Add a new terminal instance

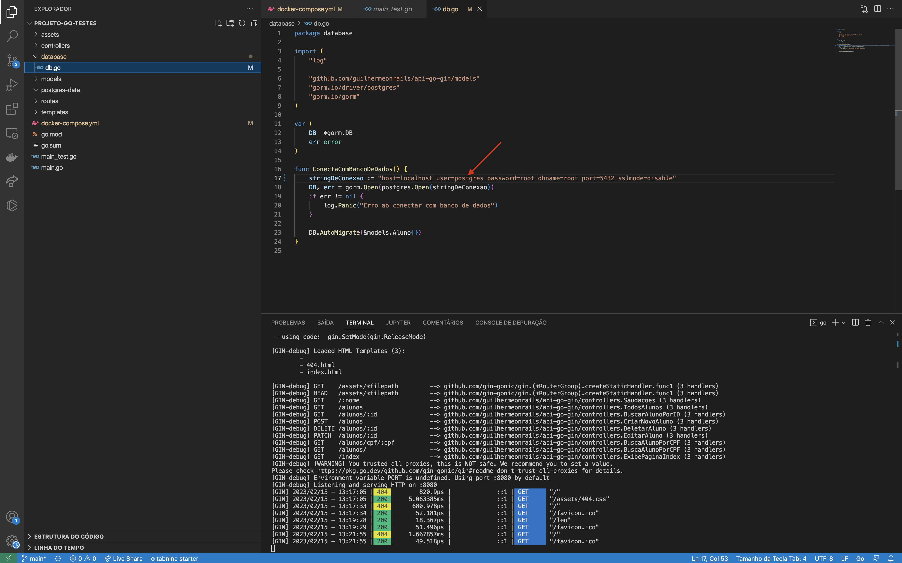pos(835,323)
